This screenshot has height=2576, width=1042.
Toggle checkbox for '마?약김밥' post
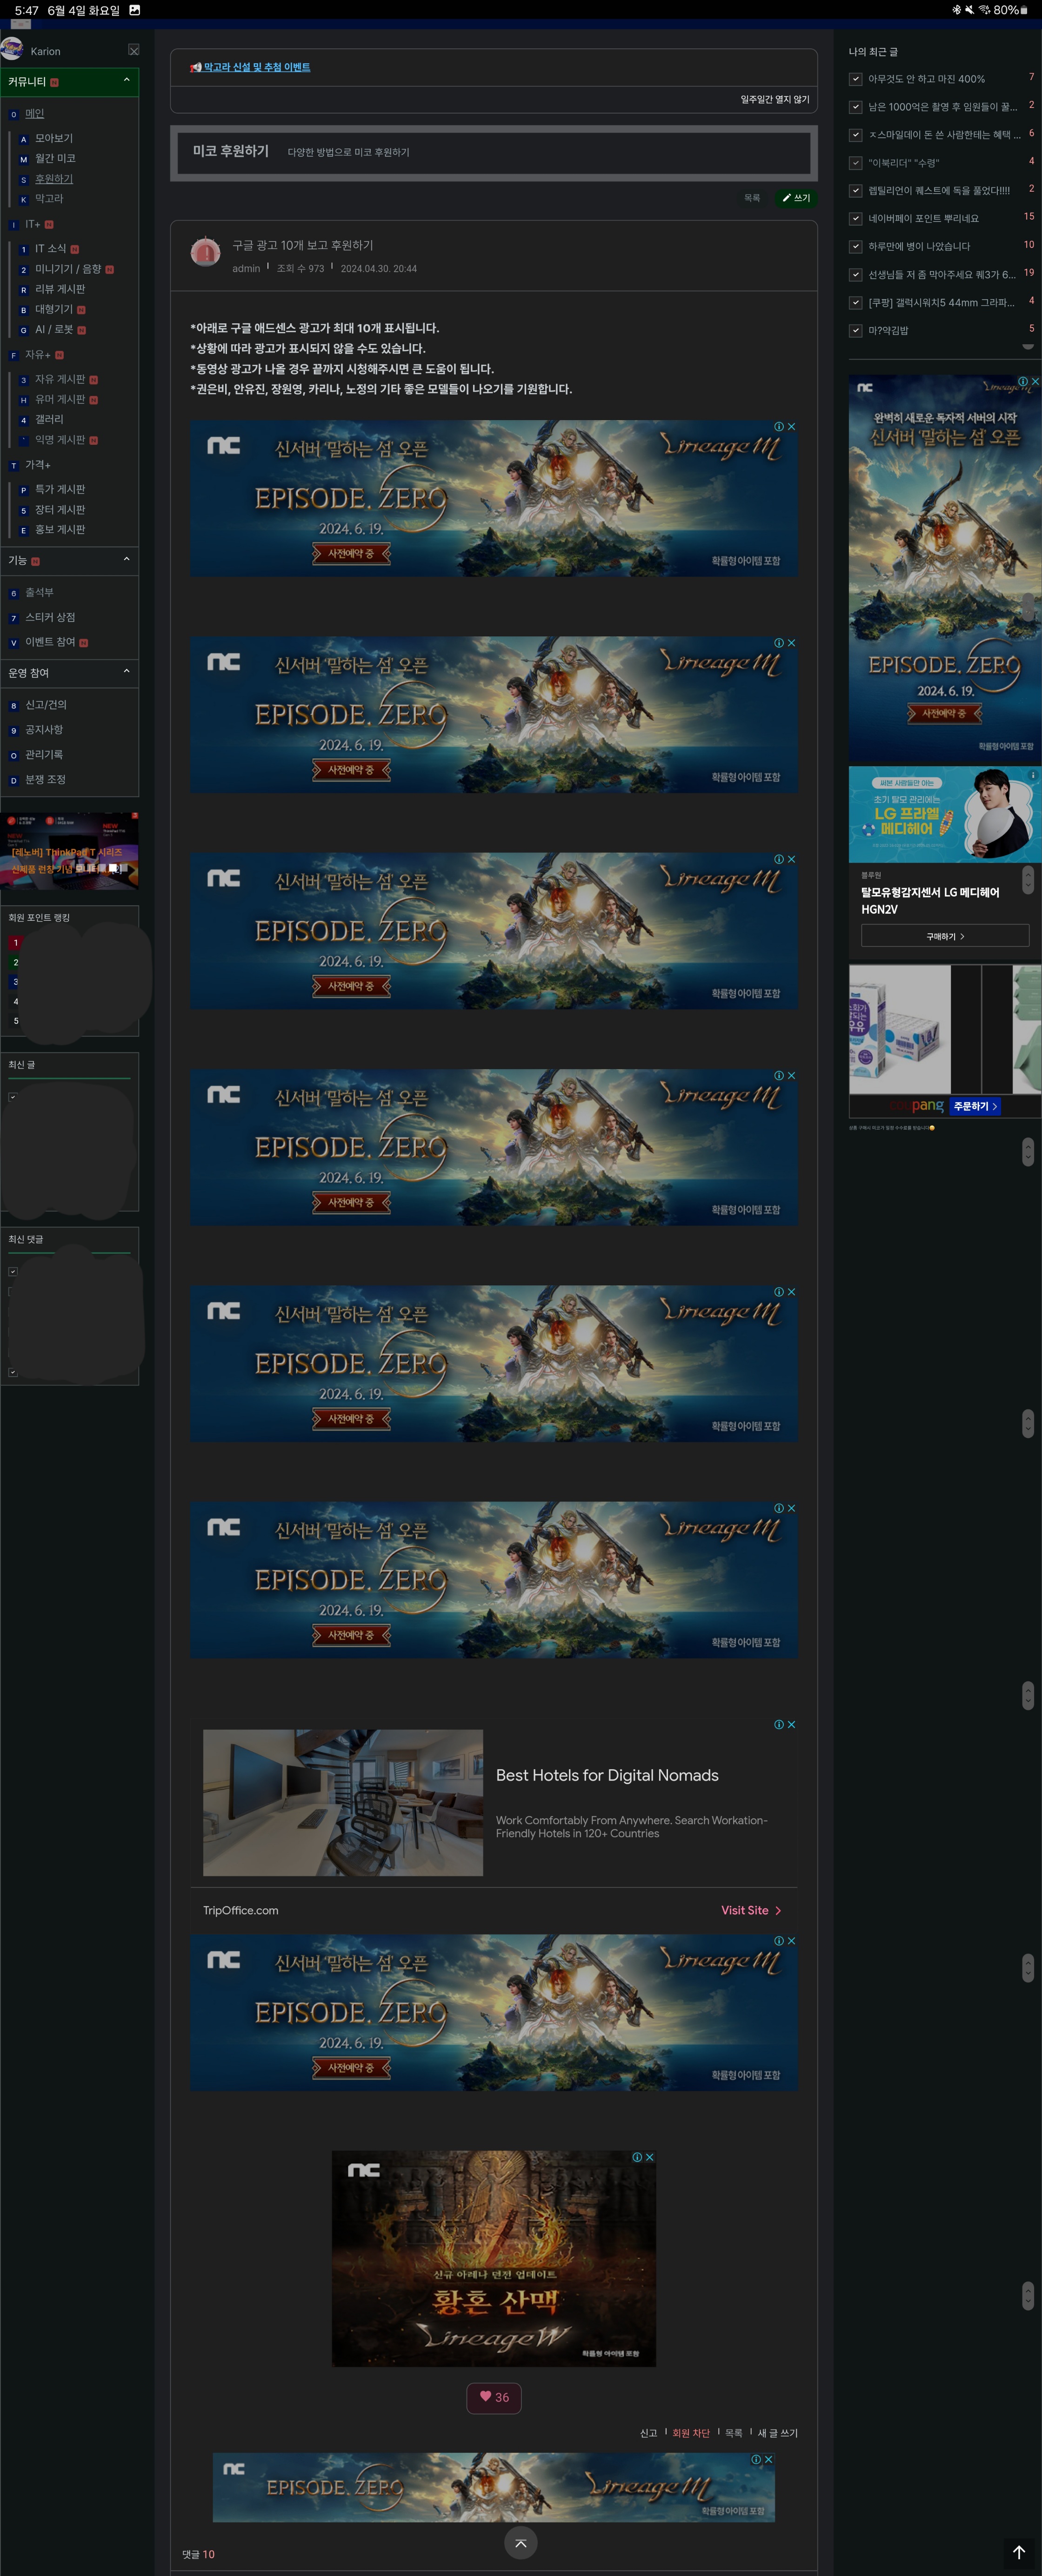pyautogui.click(x=855, y=331)
